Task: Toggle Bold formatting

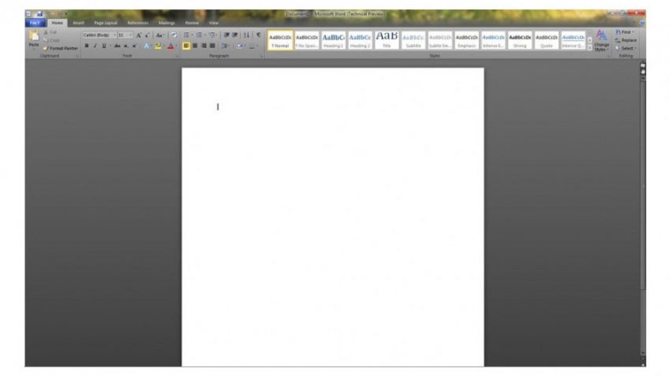Action: click(87, 46)
